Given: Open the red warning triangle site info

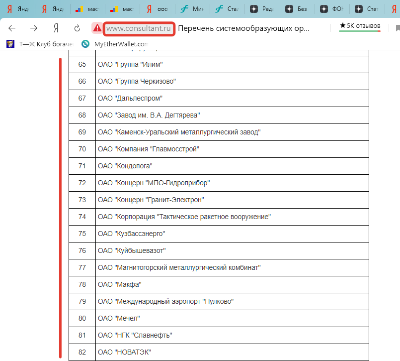Looking at the screenshot, I should click(x=97, y=28).
